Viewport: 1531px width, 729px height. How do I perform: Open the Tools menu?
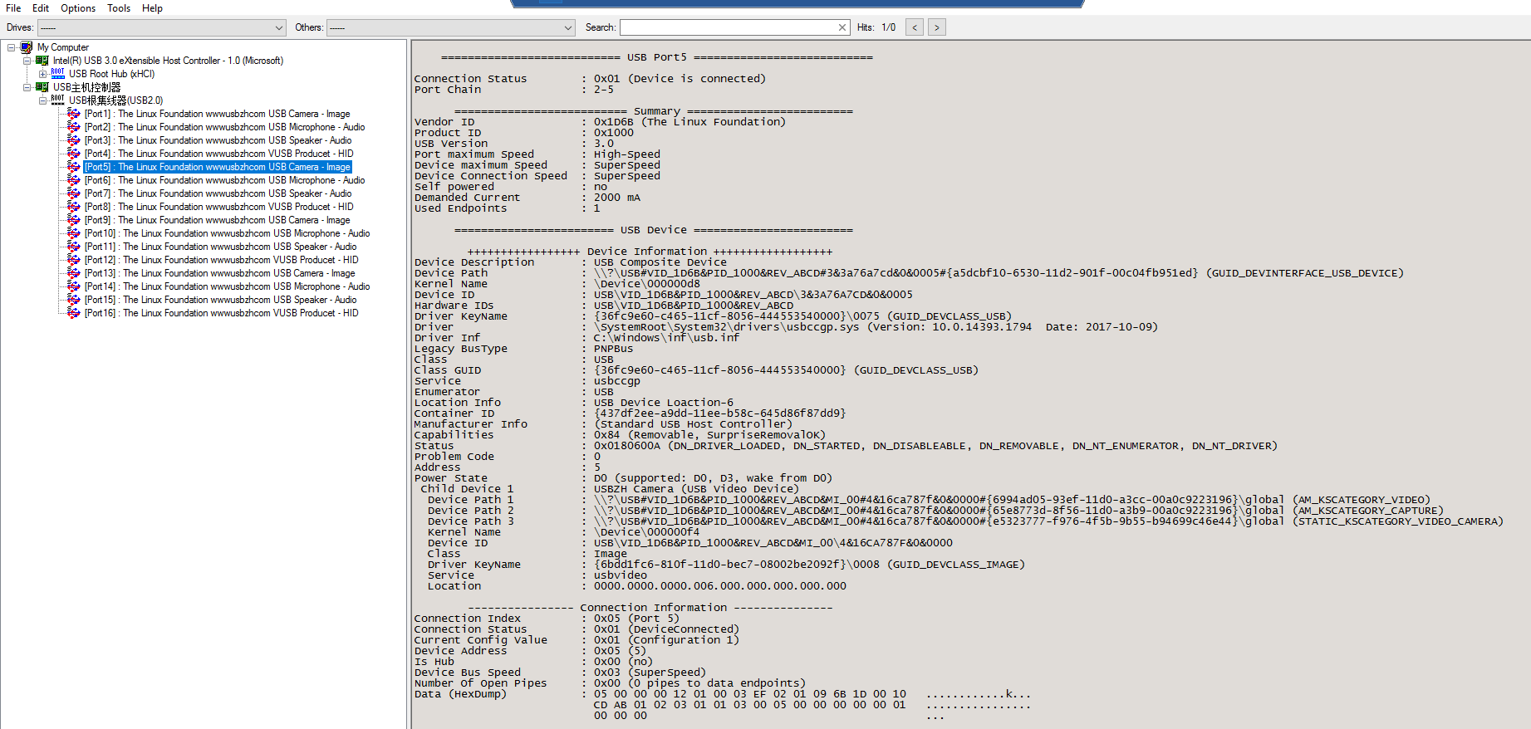pyautogui.click(x=119, y=8)
